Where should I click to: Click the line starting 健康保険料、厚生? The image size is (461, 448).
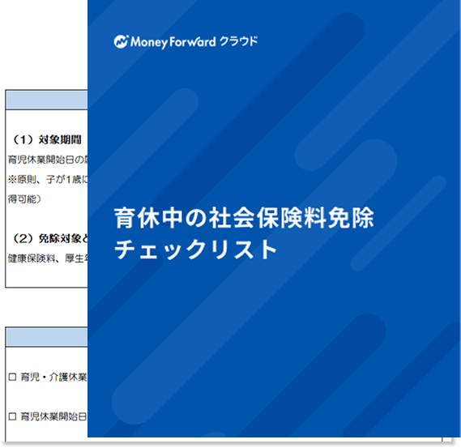[x=48, y=258]
